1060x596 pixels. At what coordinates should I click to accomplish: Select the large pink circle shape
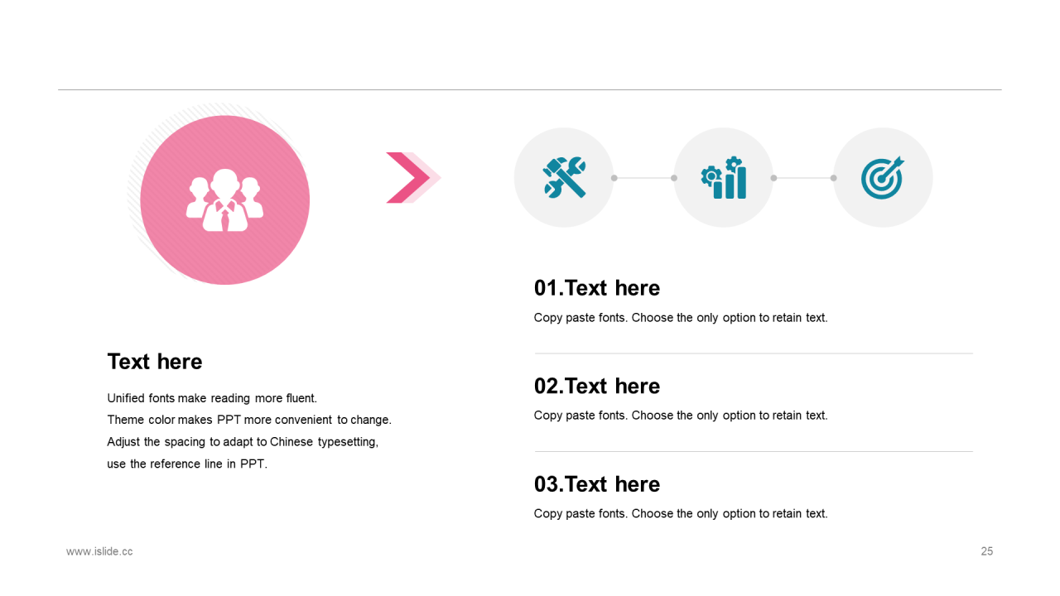pyautogui.click(x=224, y=200)
